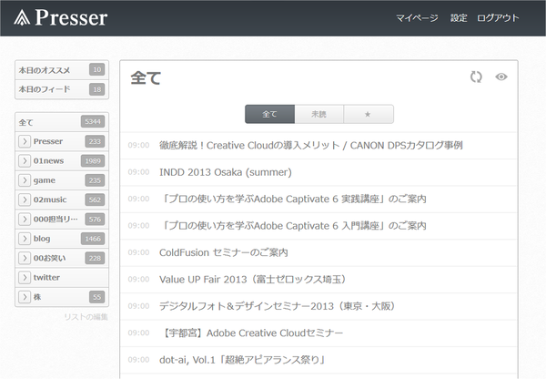
Task: Select the 全て filter tab
Action: [x=270, y=114]
